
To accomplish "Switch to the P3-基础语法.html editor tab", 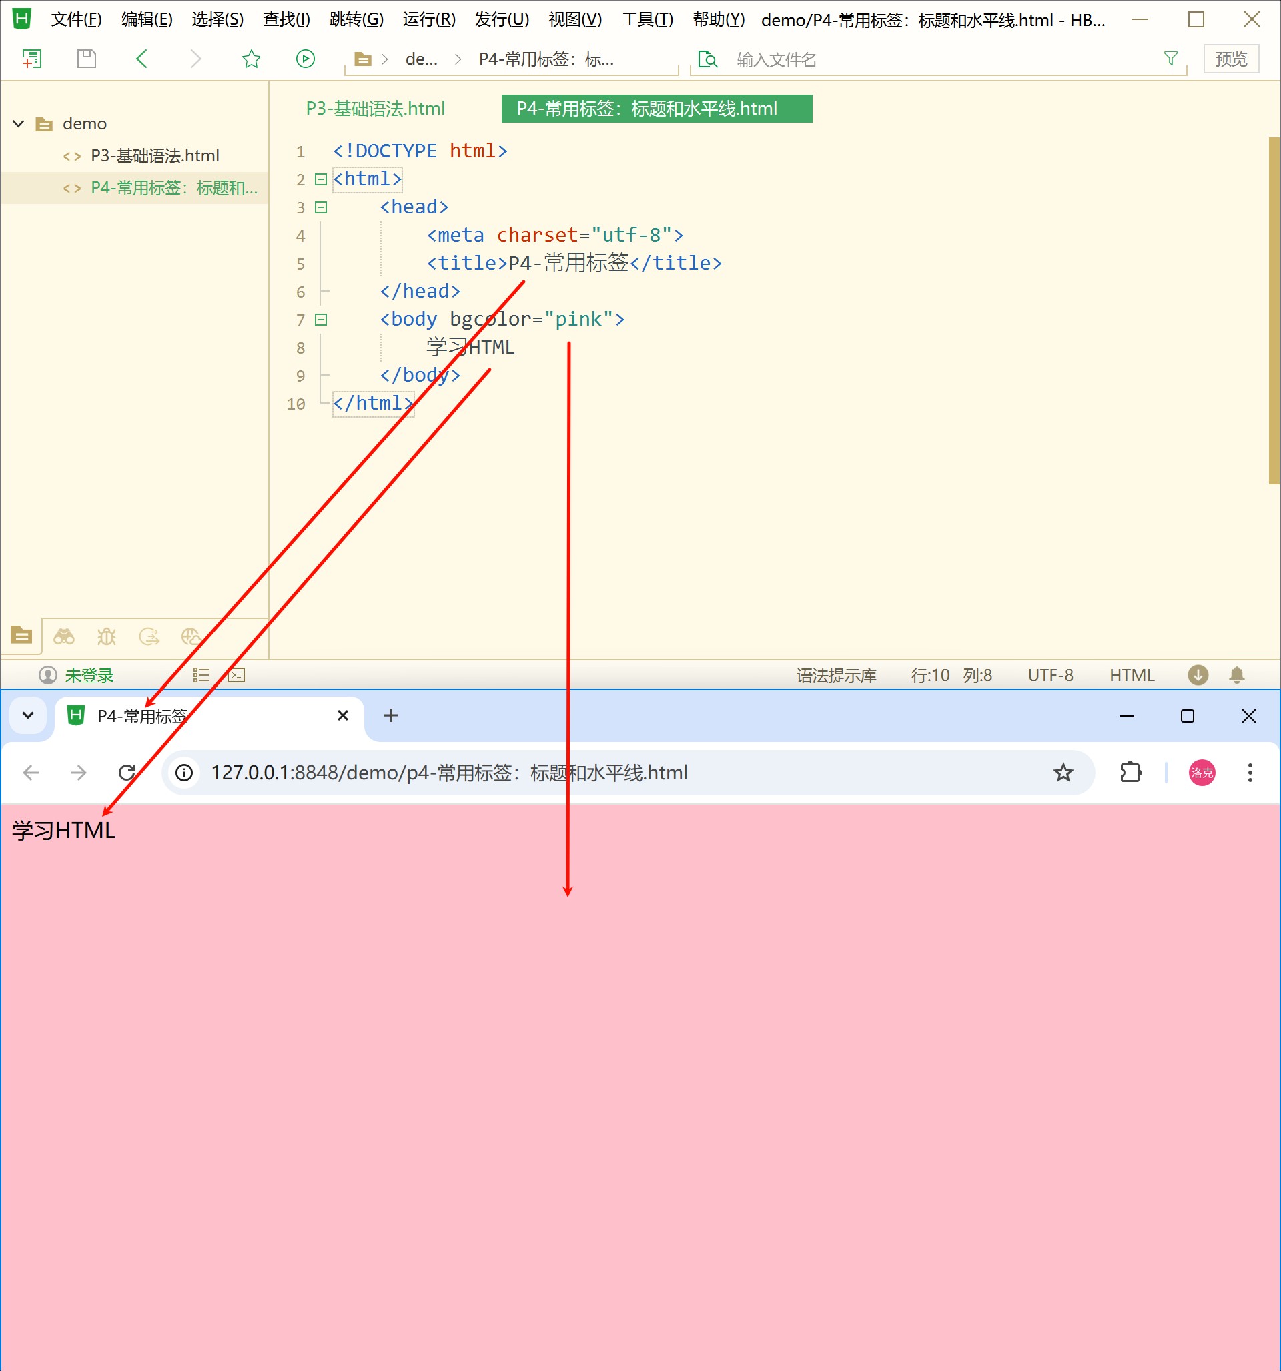I will [375, 108].
